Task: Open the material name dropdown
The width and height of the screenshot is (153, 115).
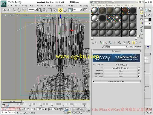Action: (x=127, y=46)
